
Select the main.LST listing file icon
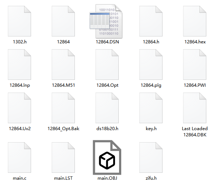[63, 157]
